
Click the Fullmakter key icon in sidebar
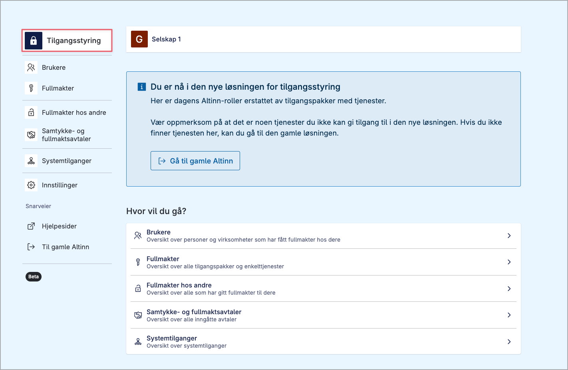pyautogui.click(x=31, y=88)
